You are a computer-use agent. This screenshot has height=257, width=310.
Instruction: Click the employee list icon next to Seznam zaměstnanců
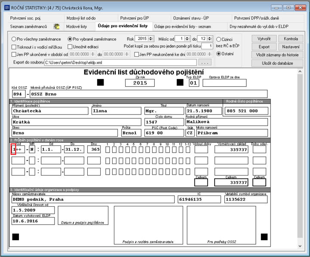(x=57, y=27)
